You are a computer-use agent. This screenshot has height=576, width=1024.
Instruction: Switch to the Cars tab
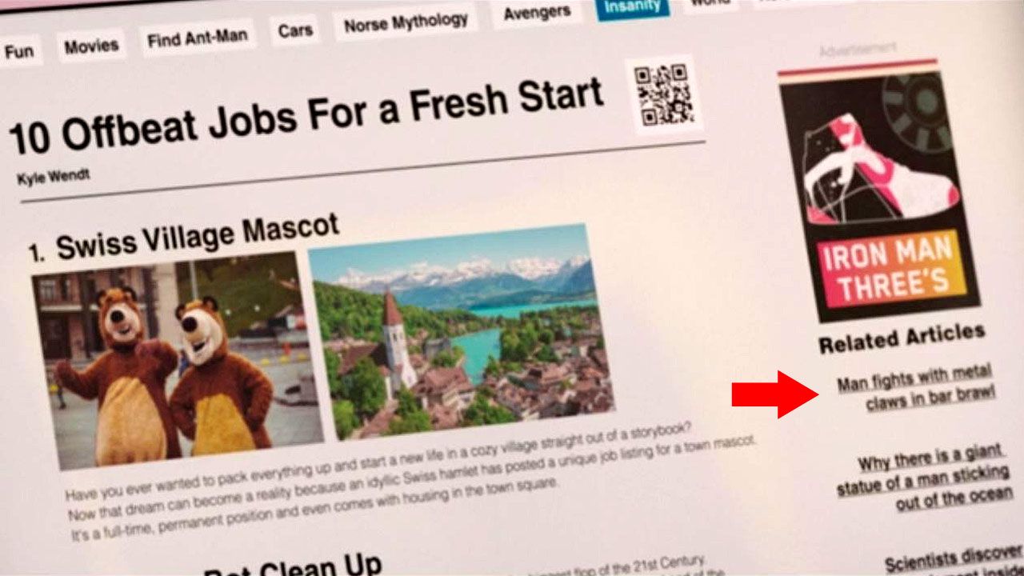(295, 31)
